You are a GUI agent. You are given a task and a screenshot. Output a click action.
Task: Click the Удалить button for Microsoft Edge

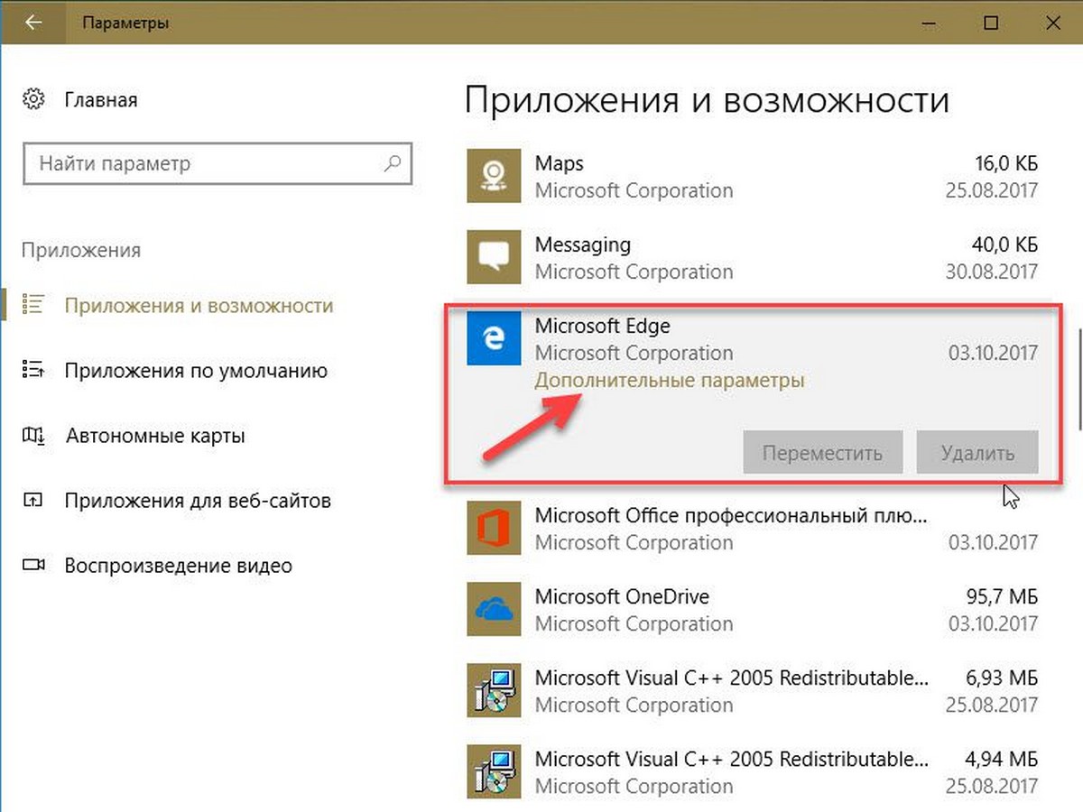click(x=977, y=452)
